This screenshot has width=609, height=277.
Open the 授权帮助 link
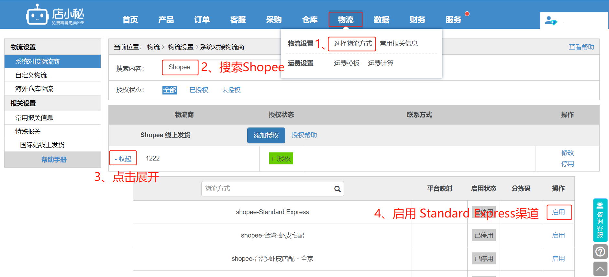pos(304,135)
